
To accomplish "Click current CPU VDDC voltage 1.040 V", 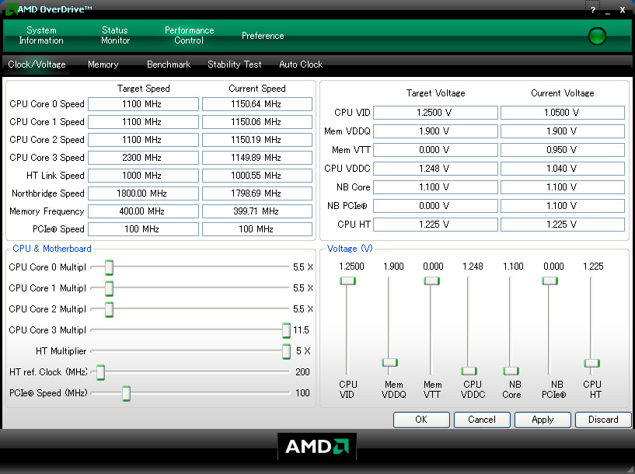I will click(563, 169).
